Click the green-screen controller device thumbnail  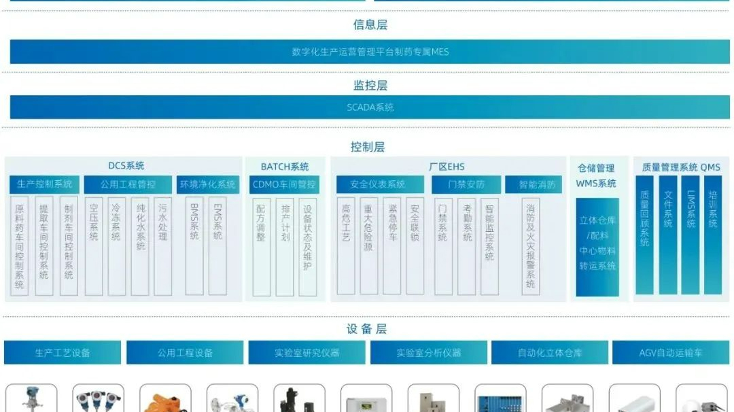366,399
